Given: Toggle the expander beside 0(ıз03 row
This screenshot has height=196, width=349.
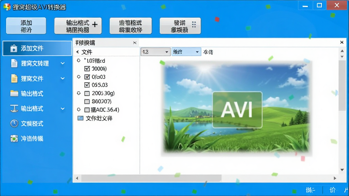Looking at the screenshot, I should 79,77.
